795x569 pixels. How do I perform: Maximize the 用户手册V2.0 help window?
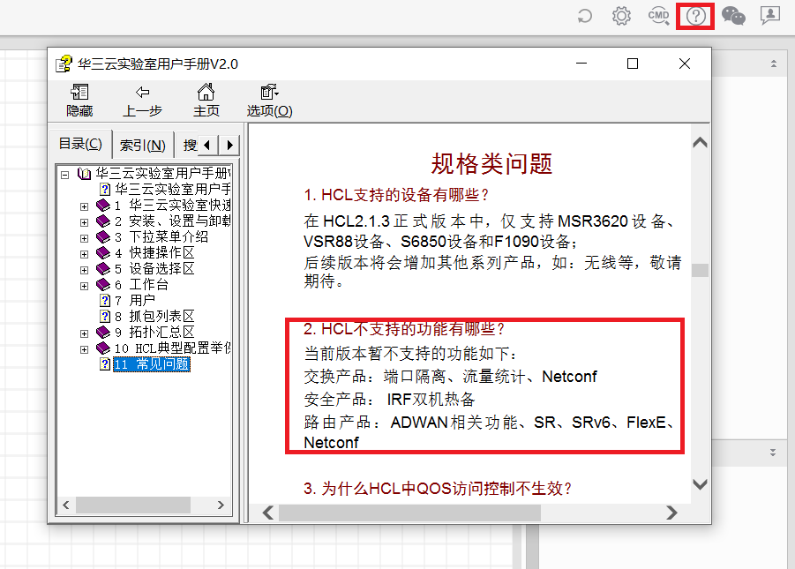633,64
